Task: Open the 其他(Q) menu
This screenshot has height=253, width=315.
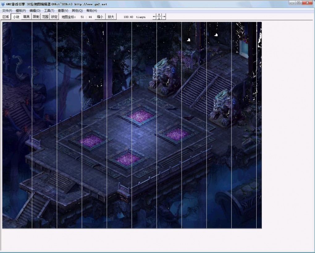Action: point(77,11)
